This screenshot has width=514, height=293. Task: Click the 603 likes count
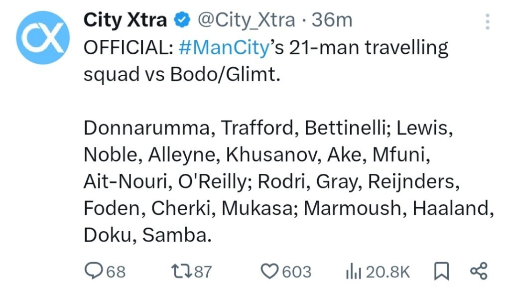coord(296,272)
